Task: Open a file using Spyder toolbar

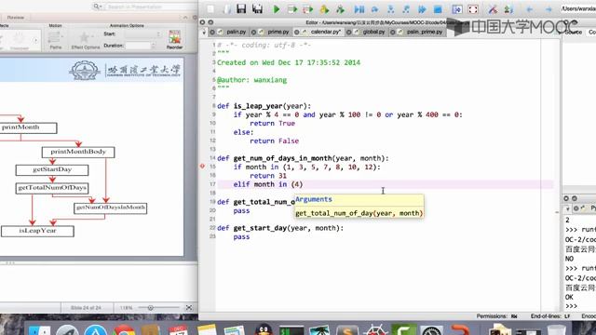Action: [x=226, y=8]
